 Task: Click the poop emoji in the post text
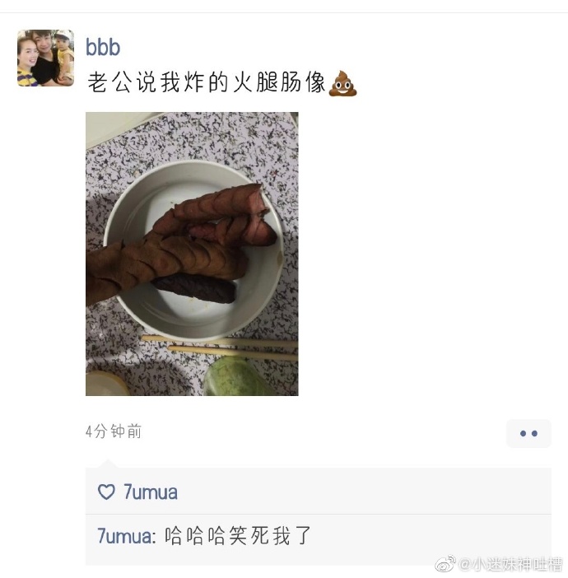click(342, 83)
